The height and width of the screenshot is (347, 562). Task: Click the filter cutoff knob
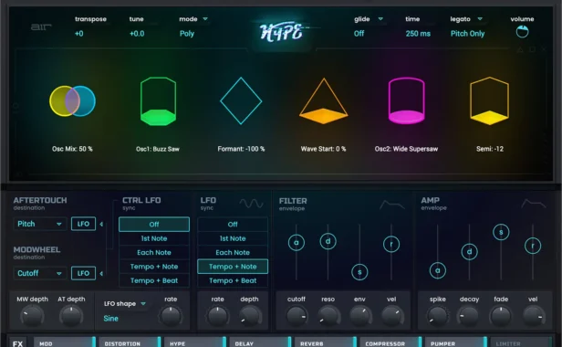click(297, 316)
